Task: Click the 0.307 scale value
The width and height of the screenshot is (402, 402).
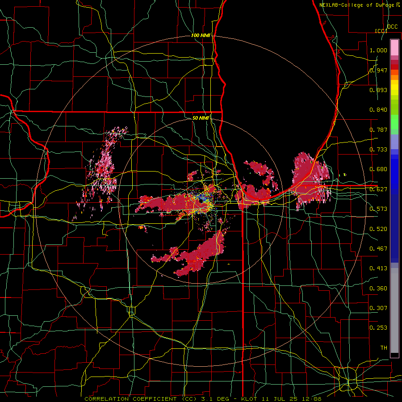Action: [378, 308]
